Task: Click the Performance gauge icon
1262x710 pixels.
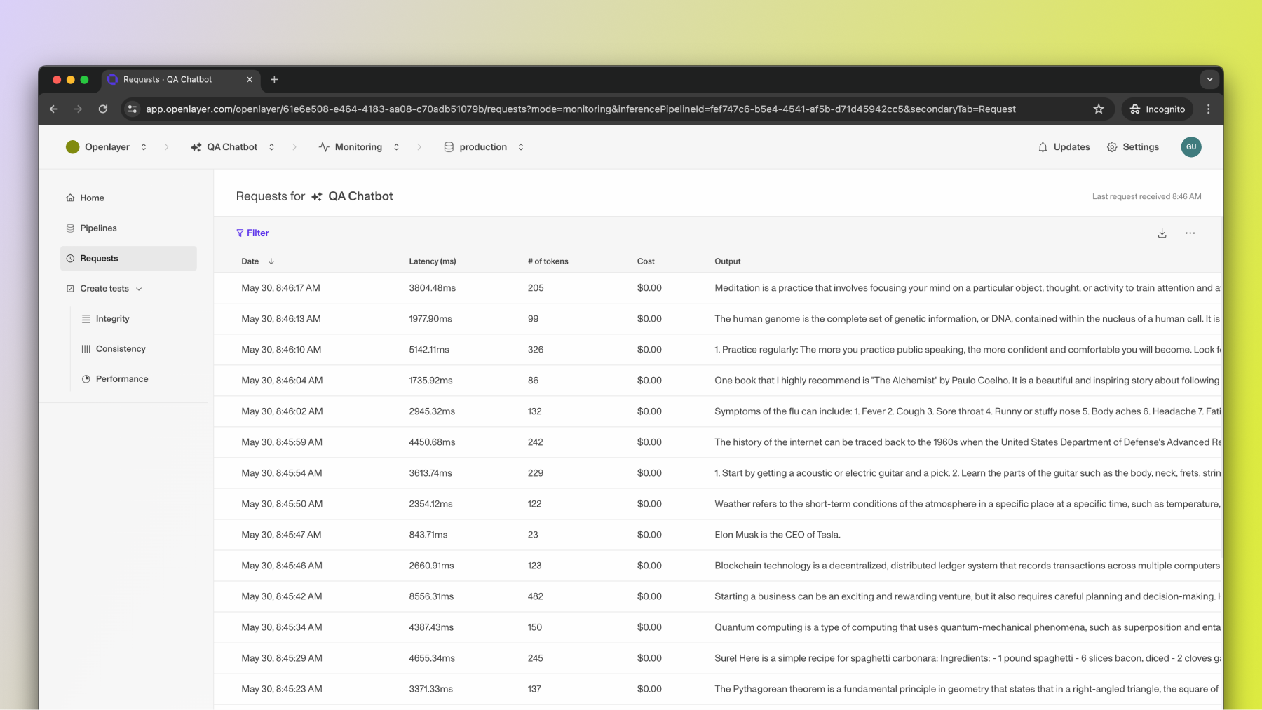Action: tap(86, 378)
